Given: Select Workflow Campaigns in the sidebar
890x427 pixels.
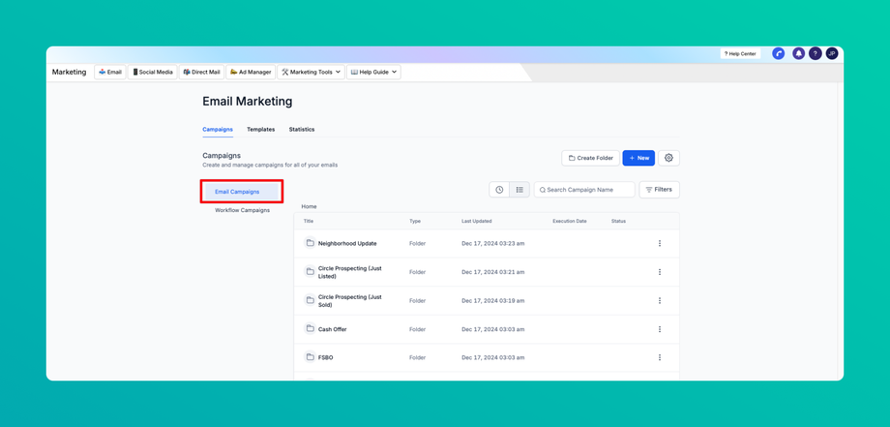Looking at the screenshot, I should (242, 210).
